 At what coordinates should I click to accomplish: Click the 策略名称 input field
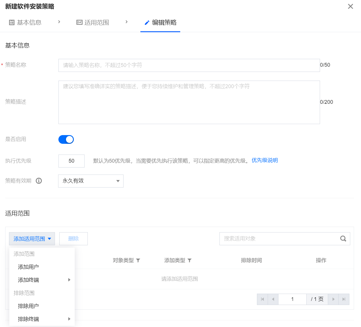pos(189,65)
